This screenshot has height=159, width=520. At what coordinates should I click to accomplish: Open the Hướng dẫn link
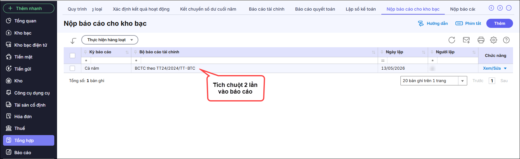[433, 23]
